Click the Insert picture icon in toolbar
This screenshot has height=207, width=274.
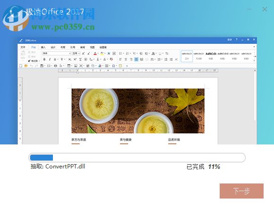tap(76, 66)
